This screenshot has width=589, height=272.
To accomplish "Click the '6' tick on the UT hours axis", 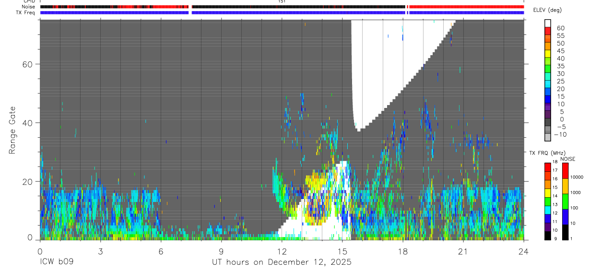I will tap(161, 251).
